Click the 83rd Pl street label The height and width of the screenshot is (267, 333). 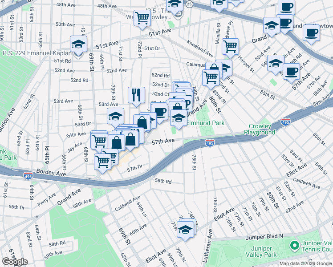(x=296, y=156)
